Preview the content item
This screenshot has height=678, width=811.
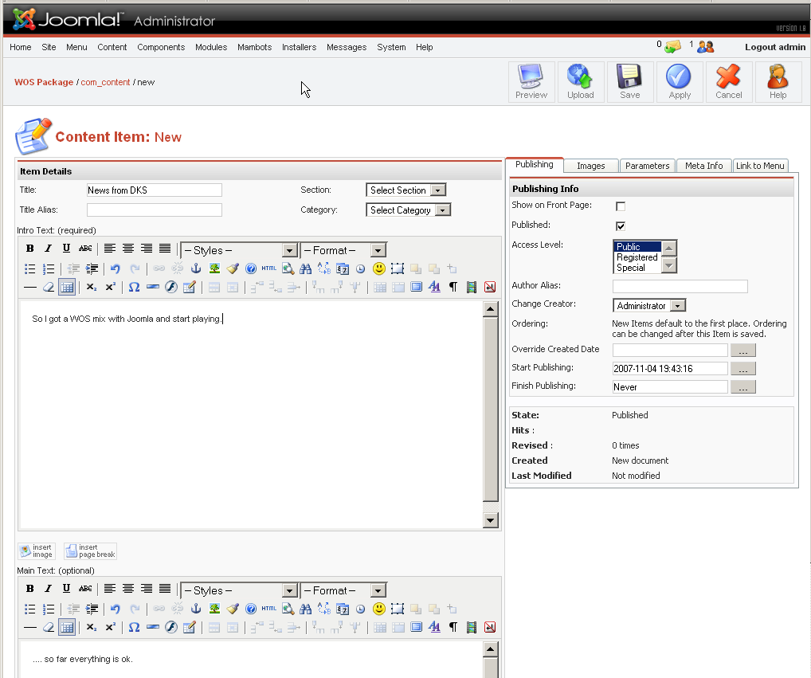click(531, 82)
